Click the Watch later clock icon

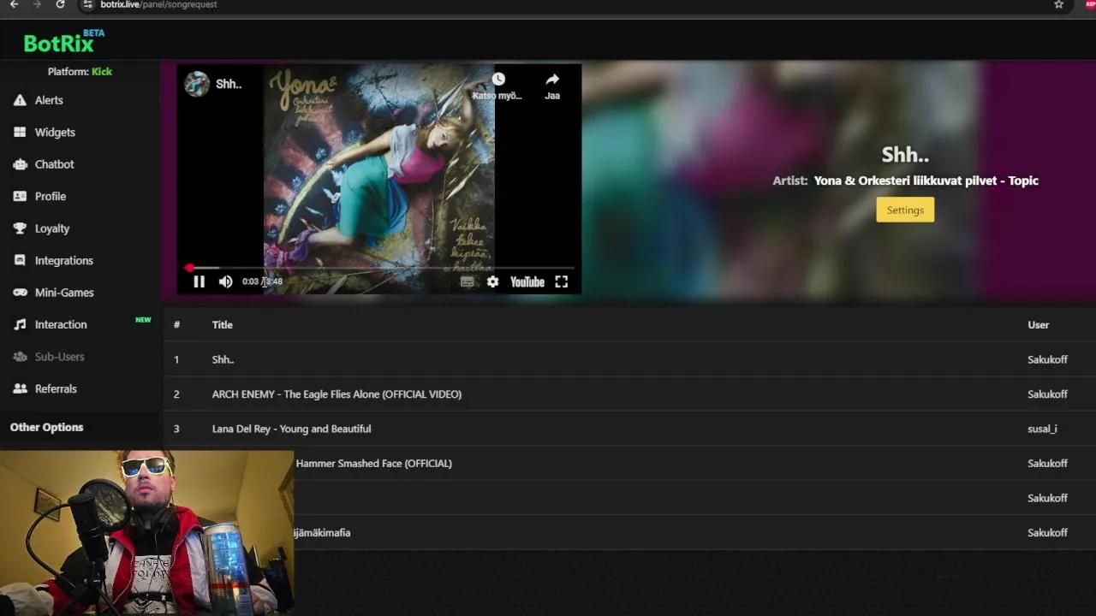click(498, 80)
